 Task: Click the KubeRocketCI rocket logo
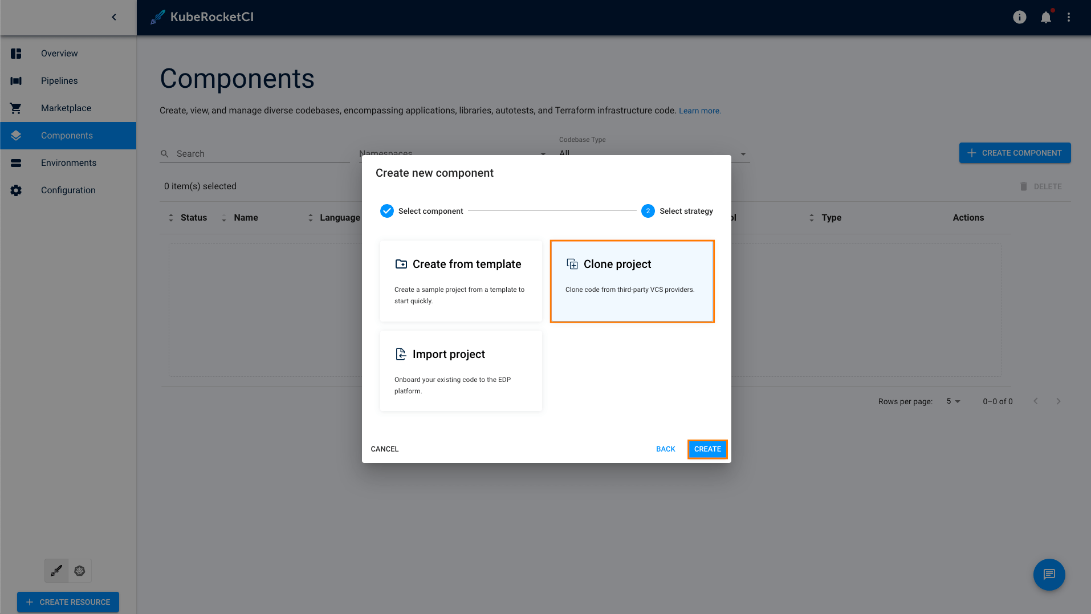click(x=158, y=17)
